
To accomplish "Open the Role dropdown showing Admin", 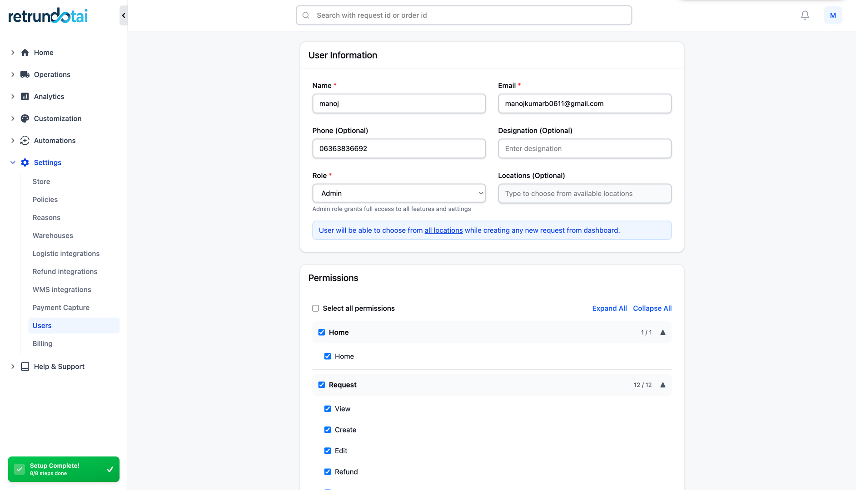I will [399, 193].
